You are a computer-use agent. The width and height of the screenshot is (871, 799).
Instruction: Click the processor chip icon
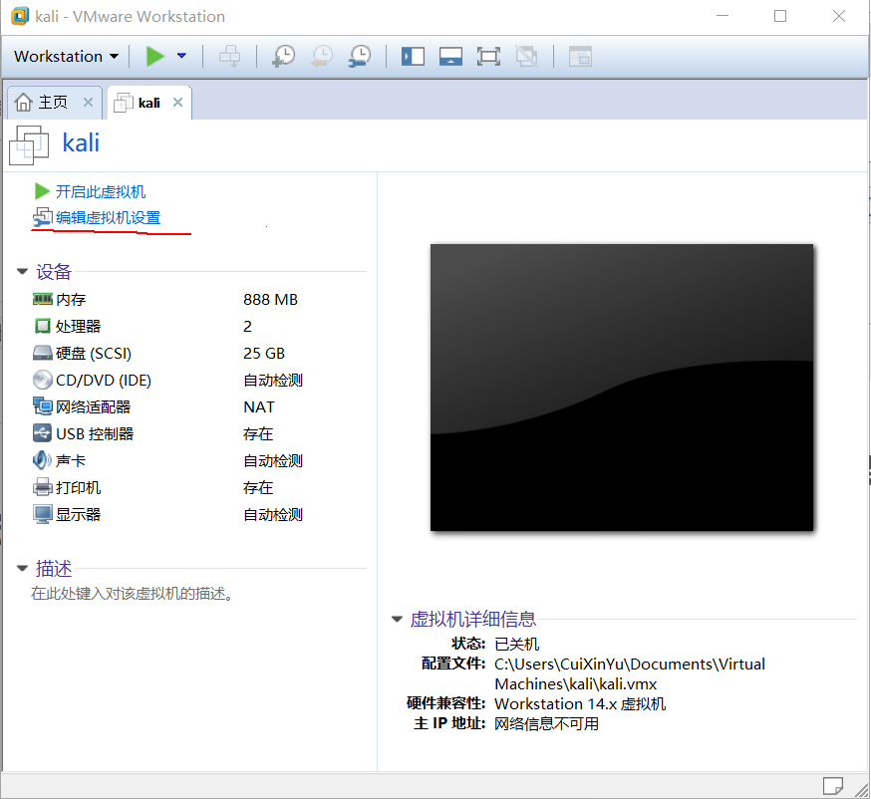pyautogui.click(x=42, y=326)
